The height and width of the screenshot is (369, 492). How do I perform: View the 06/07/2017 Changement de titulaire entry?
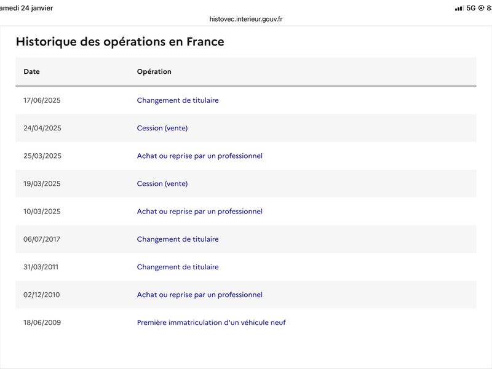(178, 239)
